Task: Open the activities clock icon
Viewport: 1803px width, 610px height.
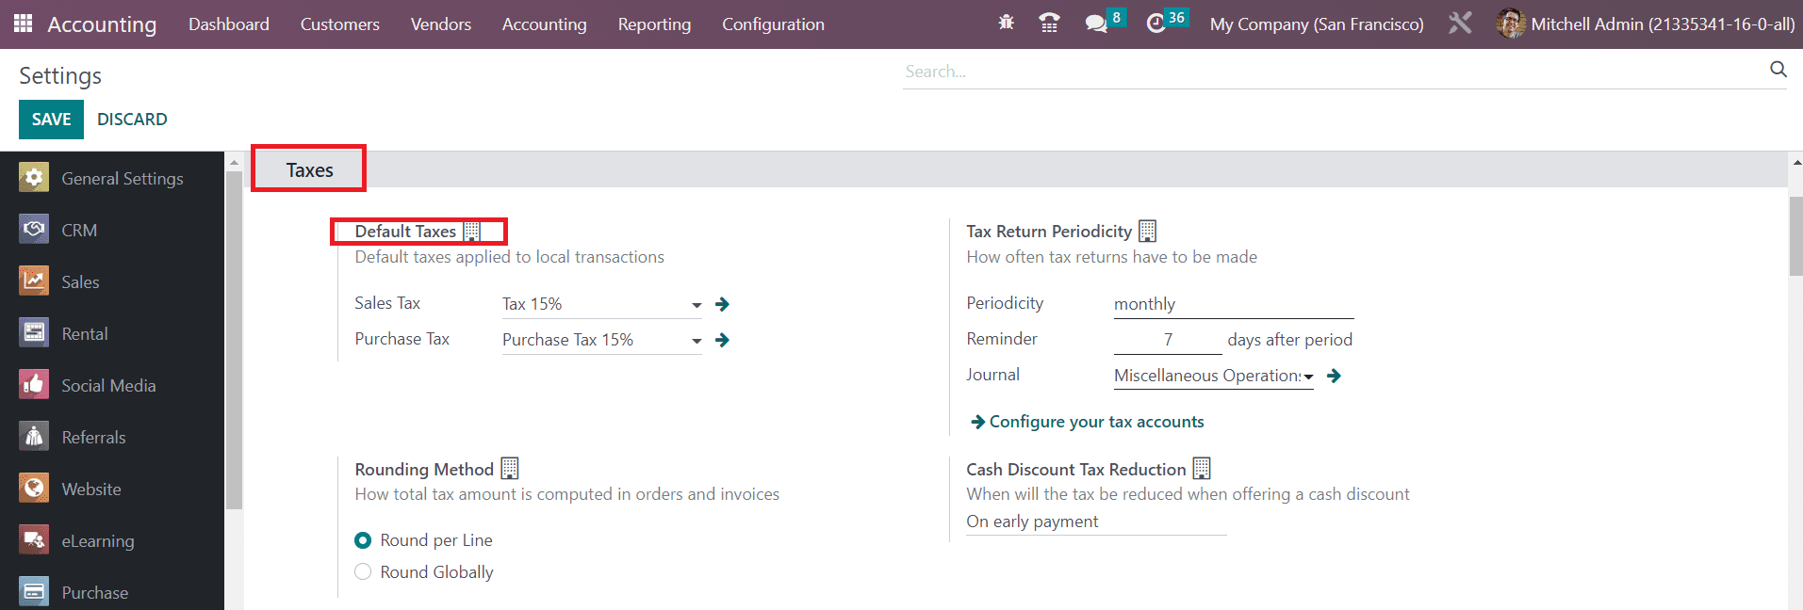Action: [x=1156, y=24]
